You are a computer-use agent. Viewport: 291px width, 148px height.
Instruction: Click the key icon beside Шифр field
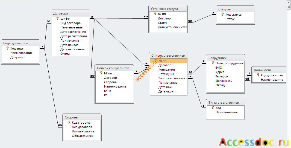(x=58, y=18)
